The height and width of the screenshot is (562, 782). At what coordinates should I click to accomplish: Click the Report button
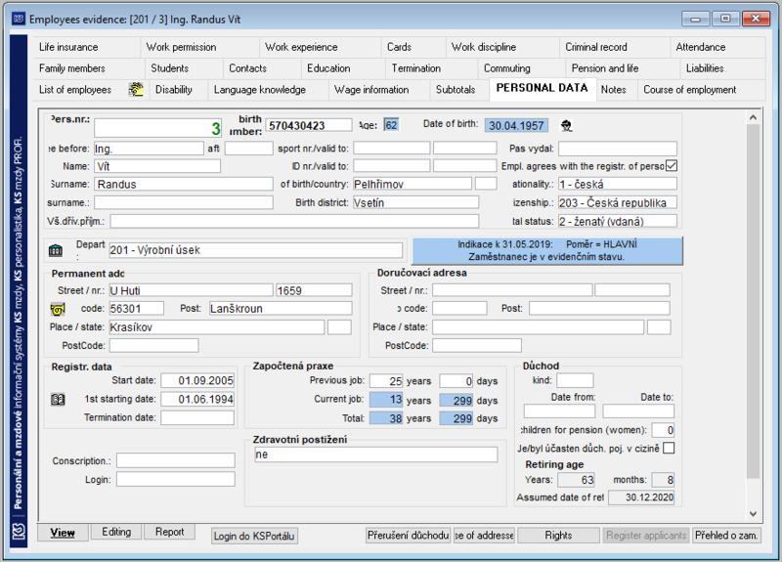pyautogui.click(x=169, y=532)
